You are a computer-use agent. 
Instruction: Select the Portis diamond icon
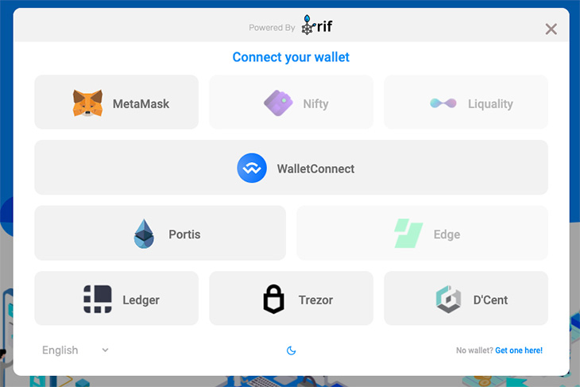click(x=144, y=234)
